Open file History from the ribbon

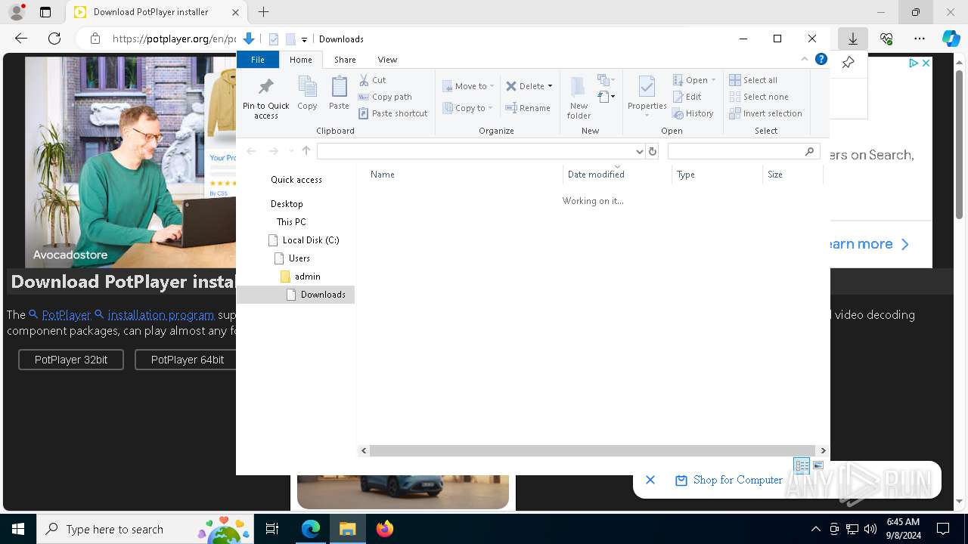693,113
